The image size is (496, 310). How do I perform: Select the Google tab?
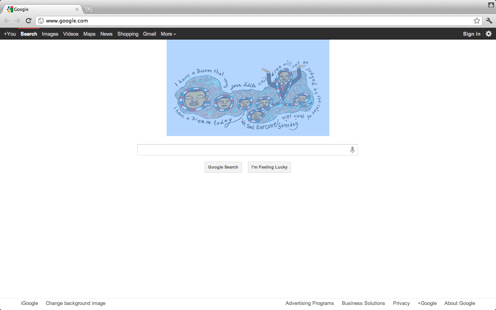pyautogui.click(x=43, y=9)
